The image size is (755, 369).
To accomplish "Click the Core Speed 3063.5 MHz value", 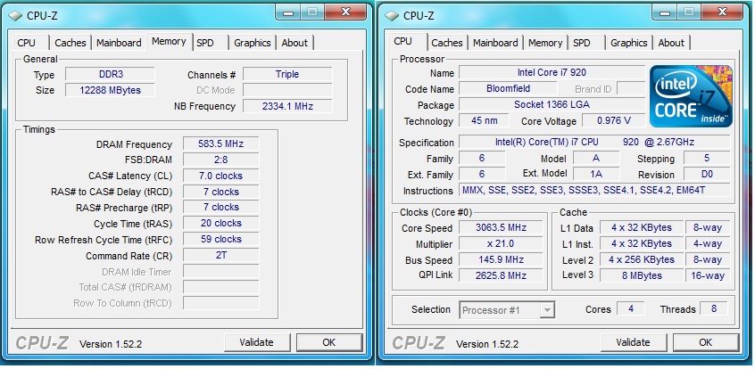I will (501, 227).
